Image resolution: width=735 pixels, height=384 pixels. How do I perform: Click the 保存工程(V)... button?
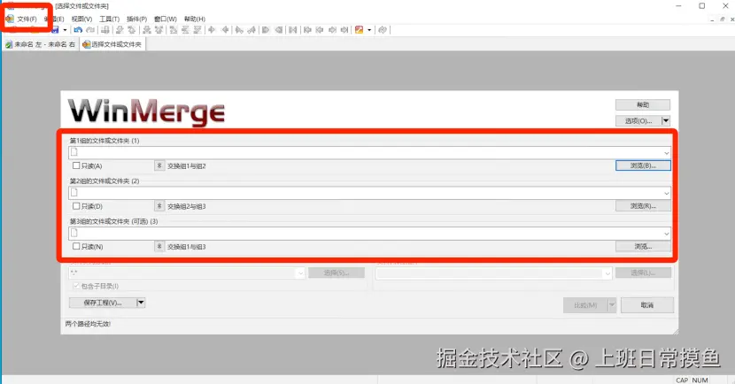pyautogui.click(x=103, y=303)
